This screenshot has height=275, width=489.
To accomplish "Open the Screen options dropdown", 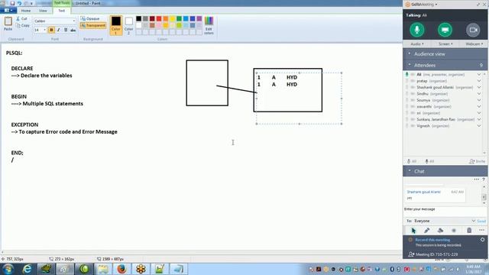I will [x=445, y=44].
